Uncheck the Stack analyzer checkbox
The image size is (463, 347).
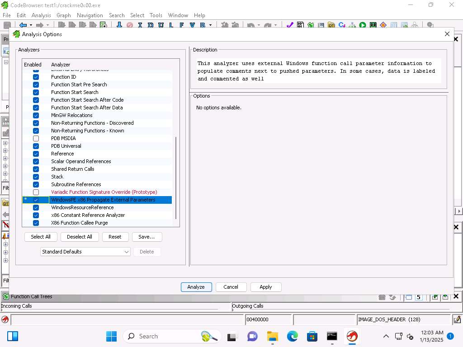[36, 177]
